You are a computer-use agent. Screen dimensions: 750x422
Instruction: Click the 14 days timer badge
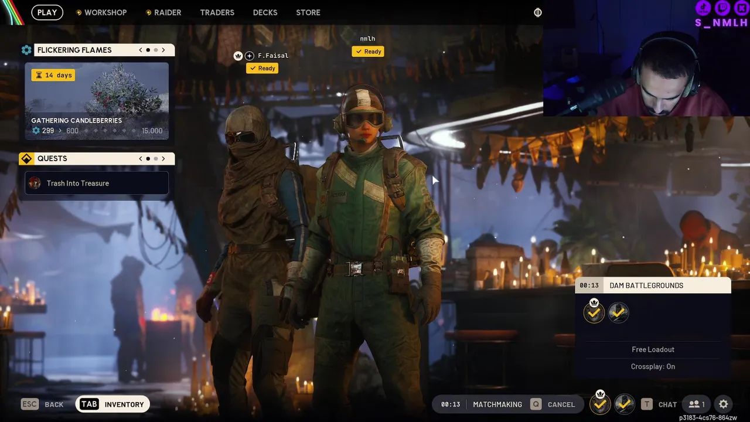pyautogui.click(x=53, y=75)
